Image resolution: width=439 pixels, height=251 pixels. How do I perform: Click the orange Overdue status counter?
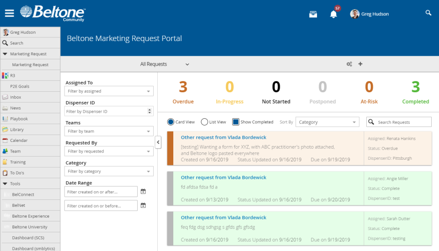(183, 92)
